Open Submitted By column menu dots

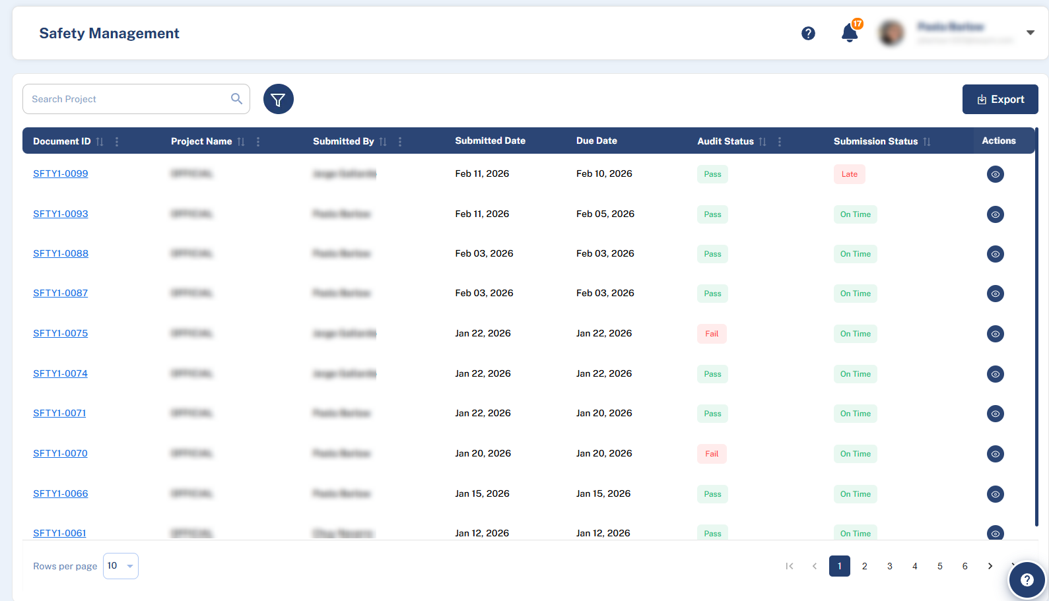400,142
